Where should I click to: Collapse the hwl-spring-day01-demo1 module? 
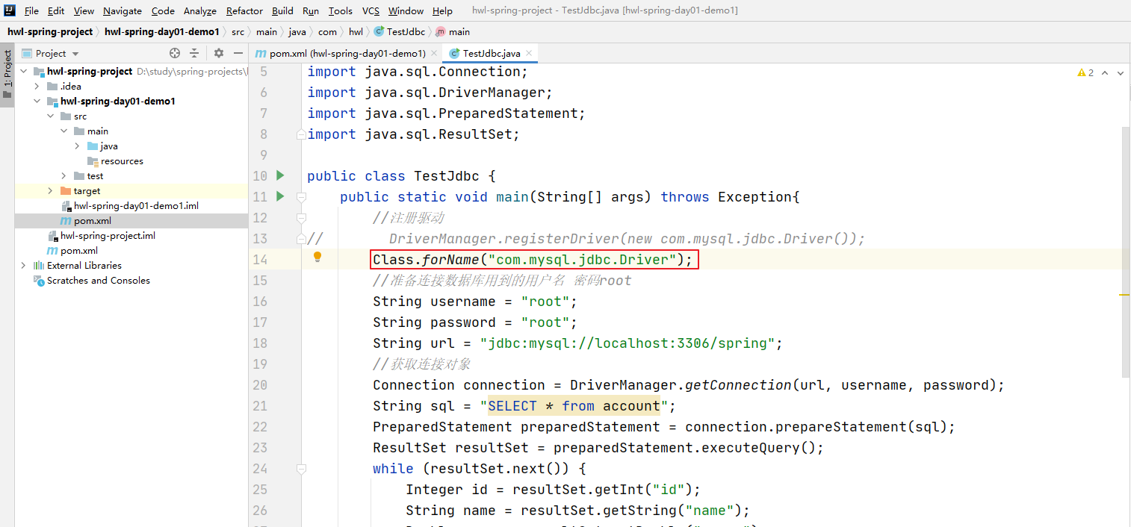click(37, 102)
